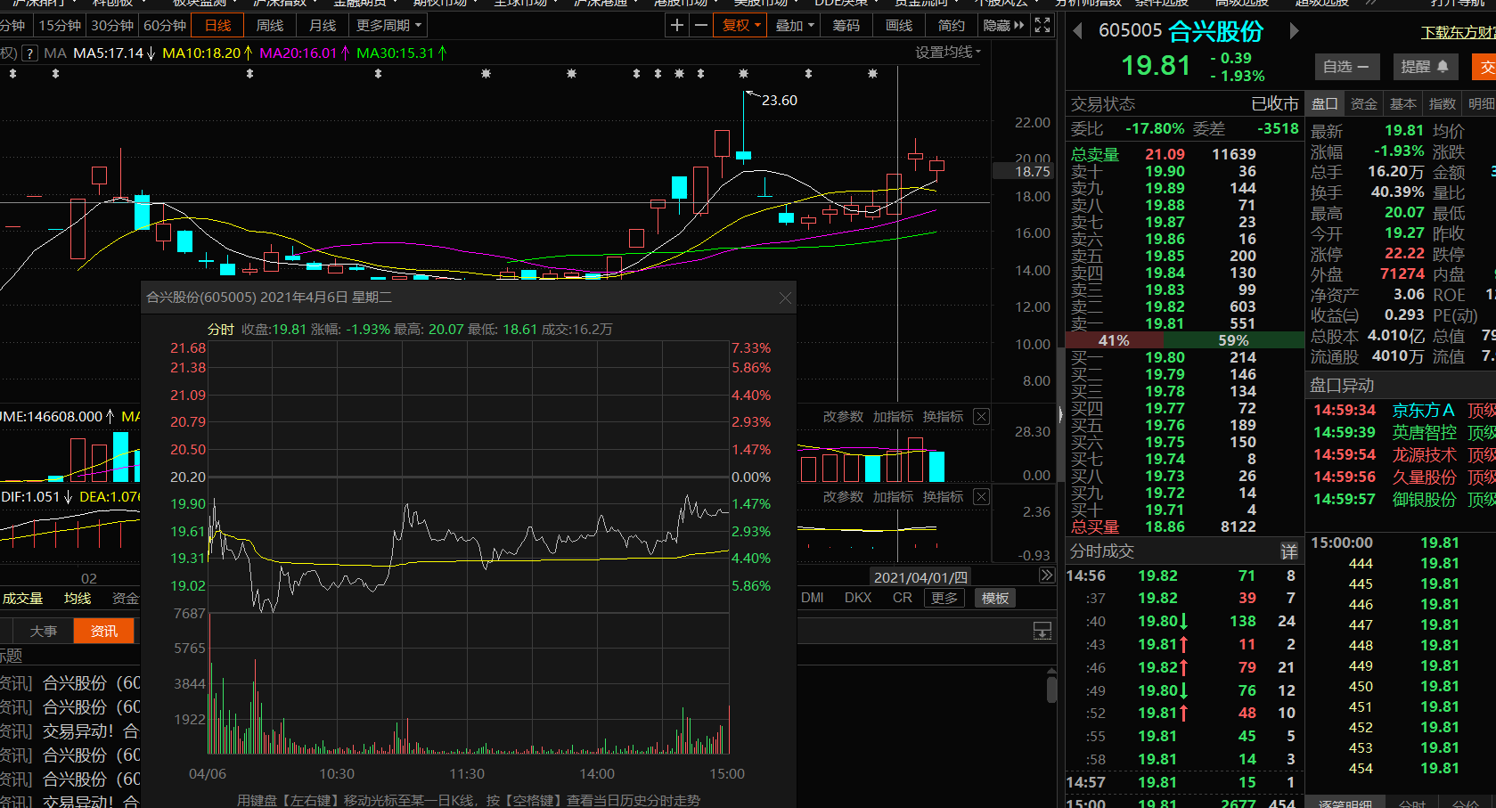Image resolution: width=1496 pixels, height=808 pixels.
Task: Open the 指数 tab in right panel
Action: [x=1442, y=104]
